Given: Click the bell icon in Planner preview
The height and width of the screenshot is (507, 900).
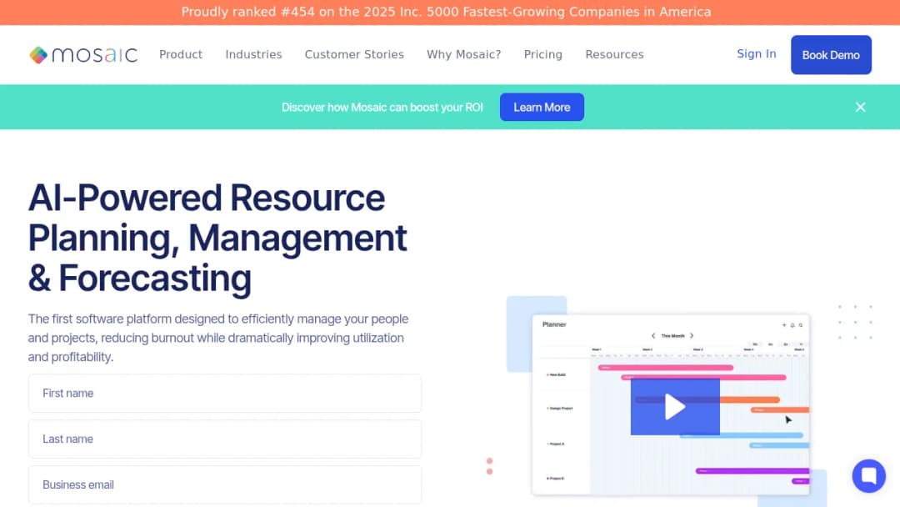Looking at the screenshot, I should coord(792,325).
